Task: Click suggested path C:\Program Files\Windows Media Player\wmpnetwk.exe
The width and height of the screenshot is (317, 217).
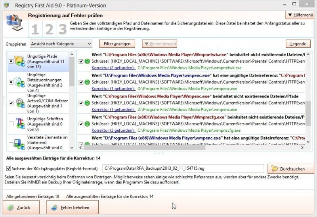Action: (x=189, y=68)
